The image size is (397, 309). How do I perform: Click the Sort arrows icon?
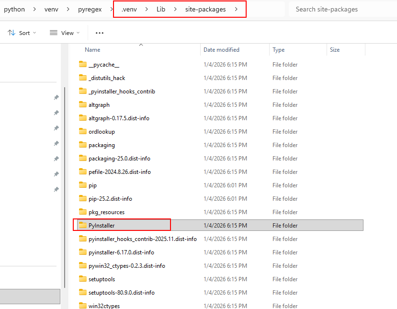point(11,33)
